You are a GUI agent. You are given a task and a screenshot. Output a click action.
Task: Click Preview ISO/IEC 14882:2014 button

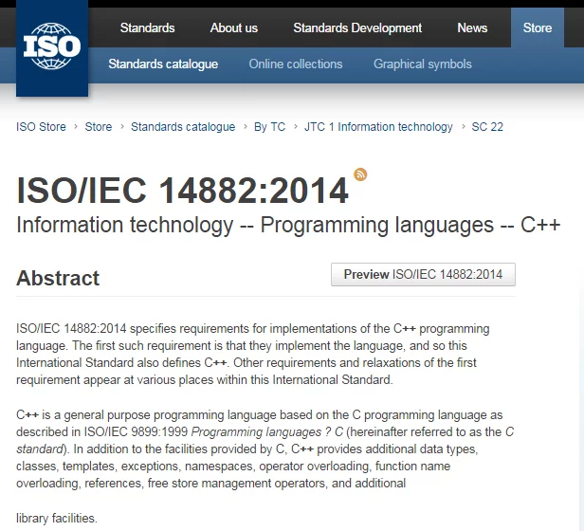(x=423, y=275)
